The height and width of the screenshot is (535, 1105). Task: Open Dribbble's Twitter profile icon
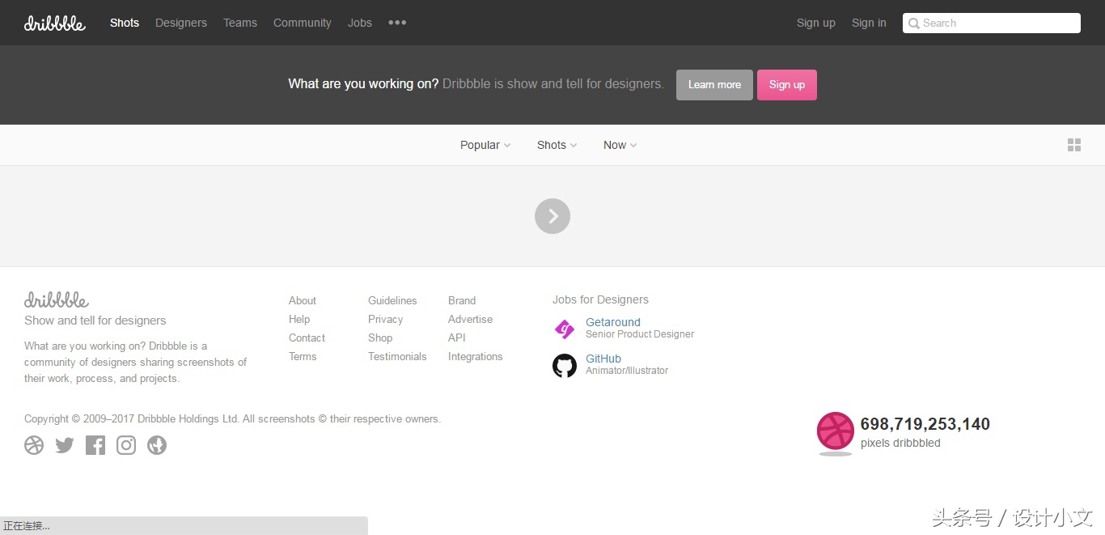pyautogui.click(x=65, y=445)
